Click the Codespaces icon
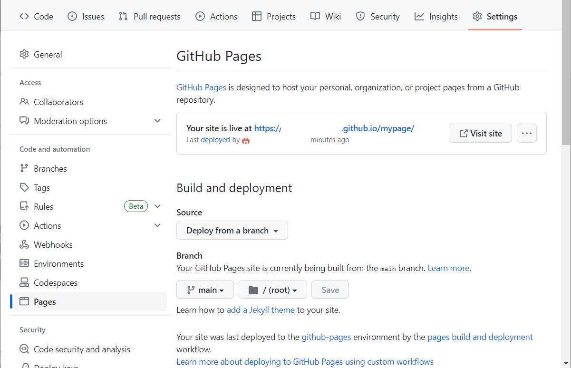 (24, 282)
